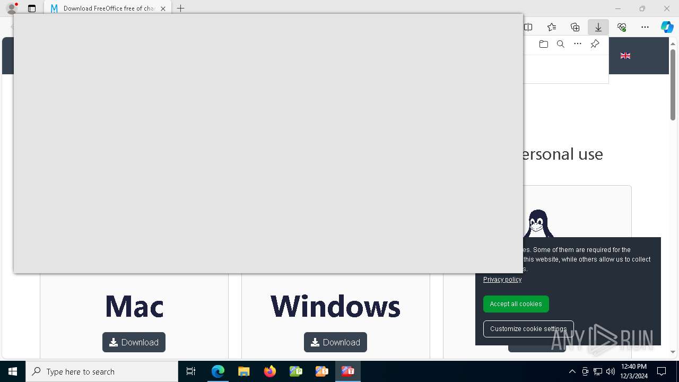The image size is (679, 382).
Task: Switch to the red TextMaker taskbar app
Action: (x=348, y=371)
